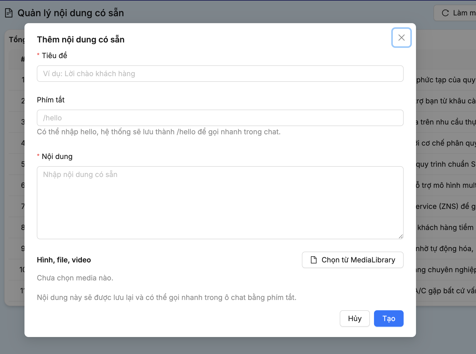Image resolution: width=476 pixels, height=354 pixels.
Task: Click background row text 'ervice (ZNS) để'
Action: pos(442,206)
